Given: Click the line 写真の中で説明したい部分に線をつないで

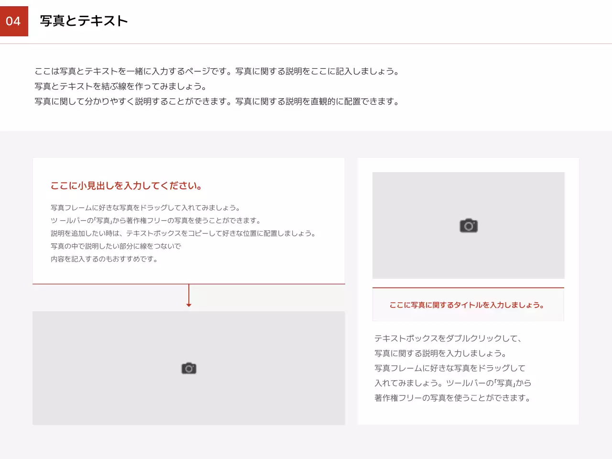Looking at the screenshot, I should click(x=116, y=246).
